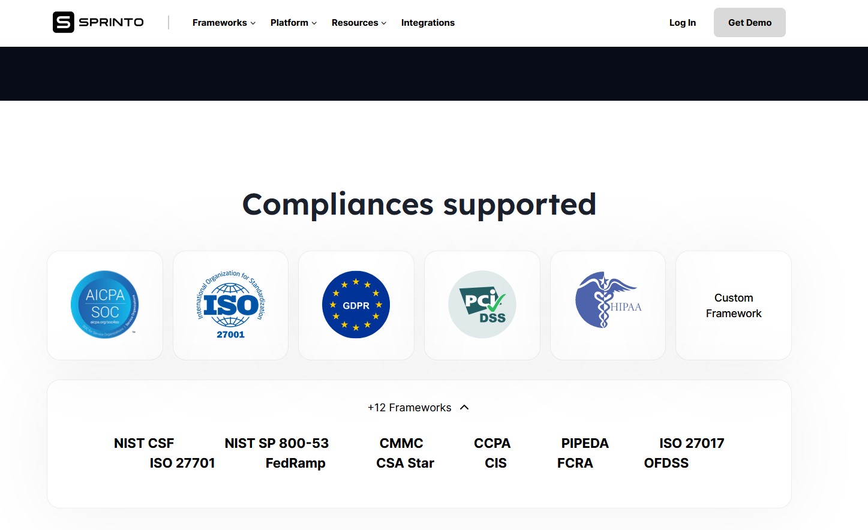This screenshot has height=530, width=868.
Task: Select the PCI DSS logo card
Action: (482, 305)
